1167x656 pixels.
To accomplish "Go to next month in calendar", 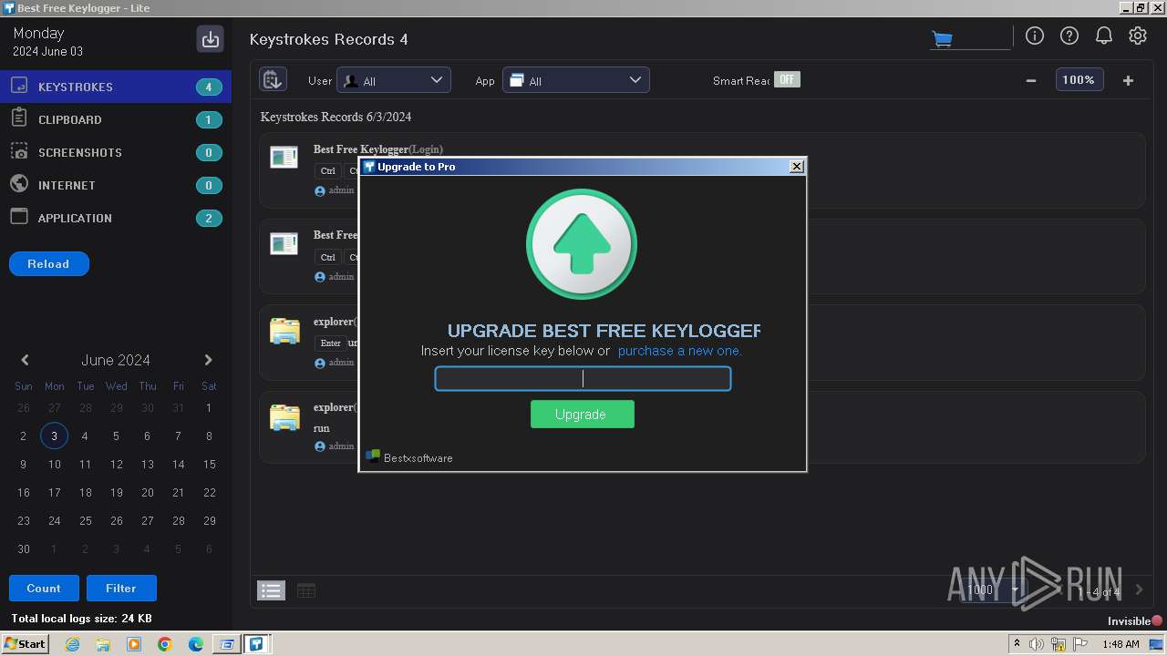I will (208, 360).
